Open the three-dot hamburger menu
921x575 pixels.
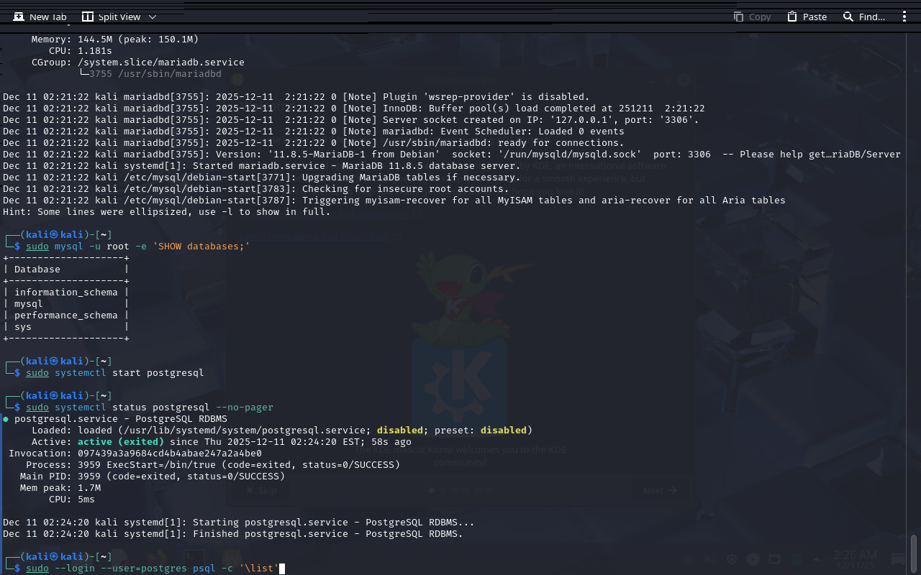(904, 17)
